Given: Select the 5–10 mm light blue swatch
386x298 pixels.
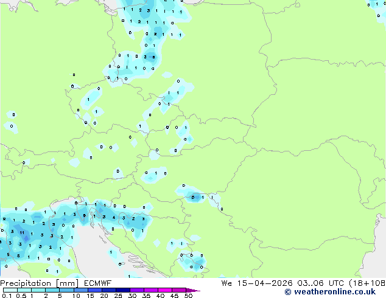Looking at the screenshot, I should pyautogui.click(x=67, y=290).
